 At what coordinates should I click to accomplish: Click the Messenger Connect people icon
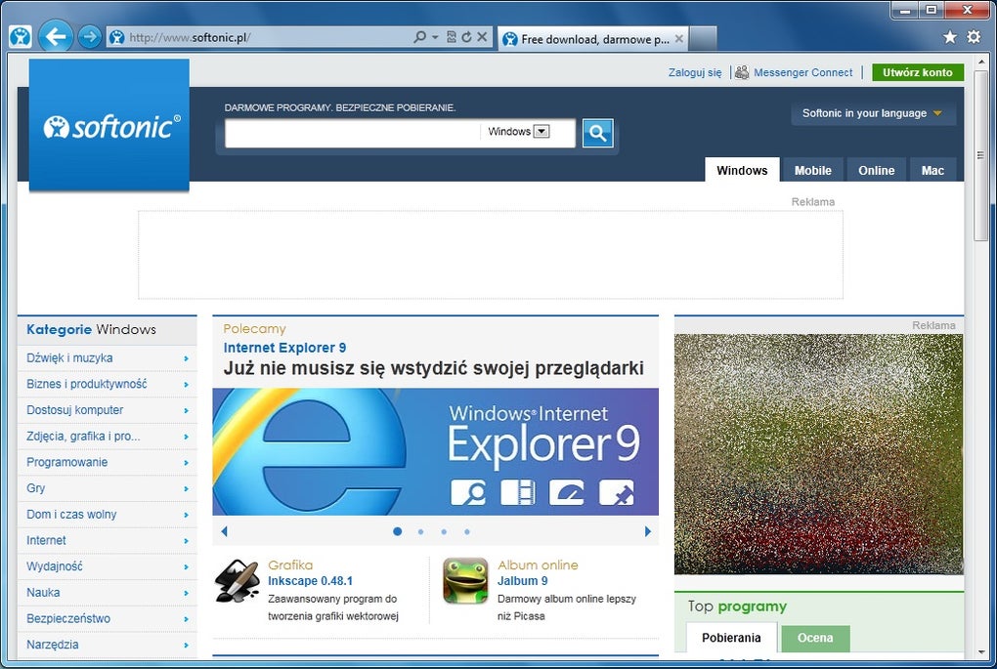(741, 72)
